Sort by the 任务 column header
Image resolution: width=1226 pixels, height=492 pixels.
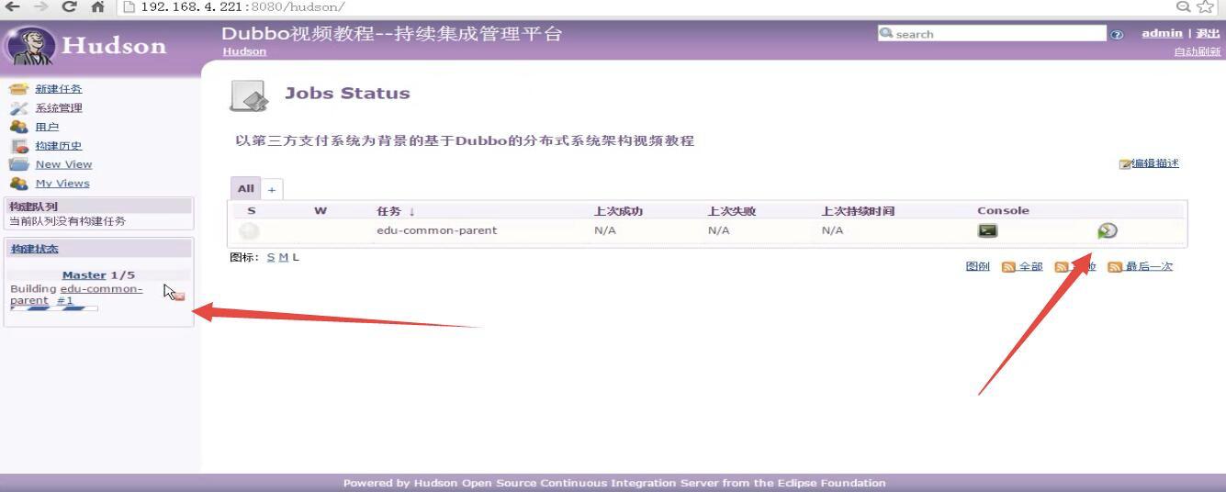tap(396, 211)
